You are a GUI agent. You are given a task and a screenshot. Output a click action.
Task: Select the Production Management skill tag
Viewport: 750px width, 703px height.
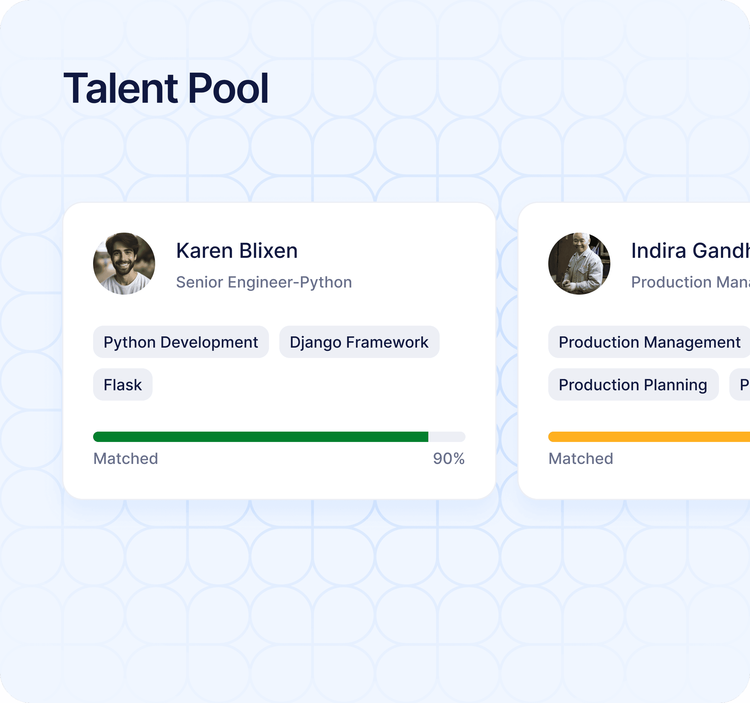tap(649, 342)
